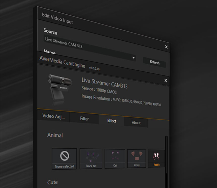Click the Cute category heading
The width and height of the screenshot is (217, 188).
click(x=52, y=182)
